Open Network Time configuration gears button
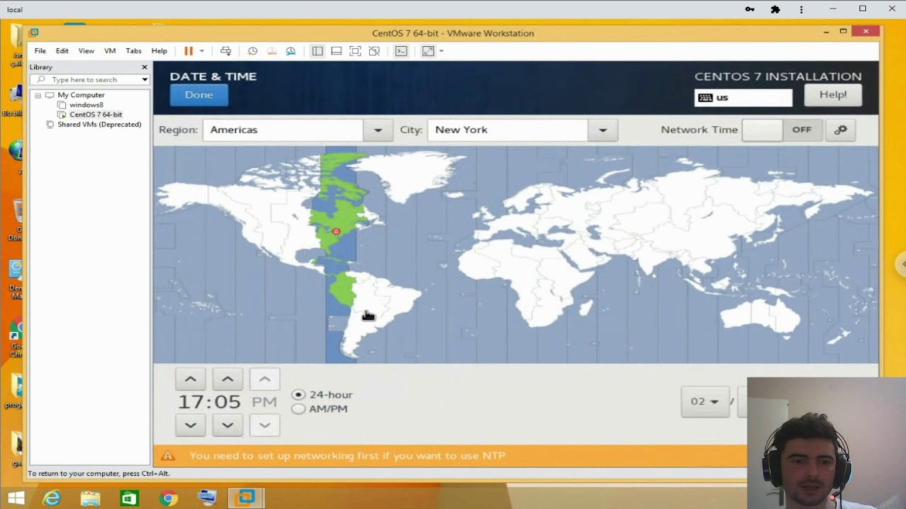The width and height of the screenshot is (906, 509). (841, 130)
